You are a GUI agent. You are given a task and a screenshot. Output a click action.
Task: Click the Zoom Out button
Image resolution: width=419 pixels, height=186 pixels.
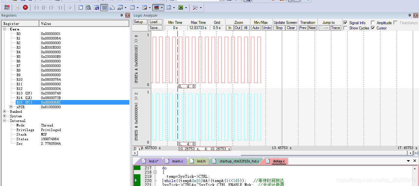tap(238, 28)
